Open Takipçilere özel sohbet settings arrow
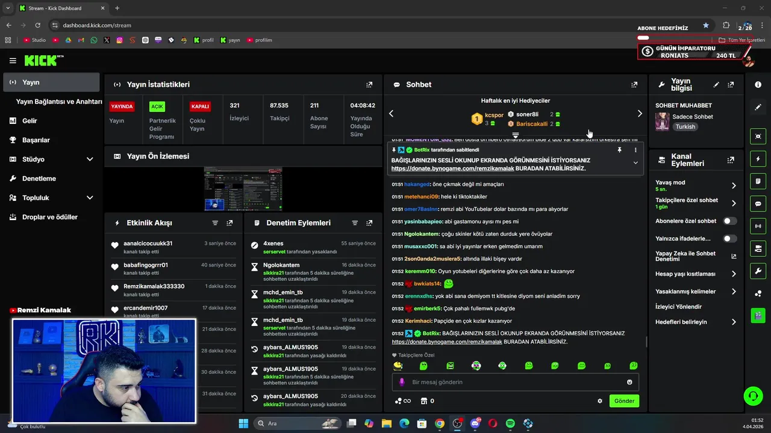Viewport: 771px width, 433px height. [734, 203]
